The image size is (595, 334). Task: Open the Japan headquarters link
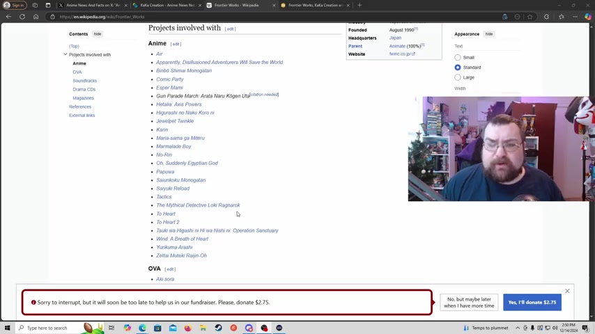[x=395, y=38]
